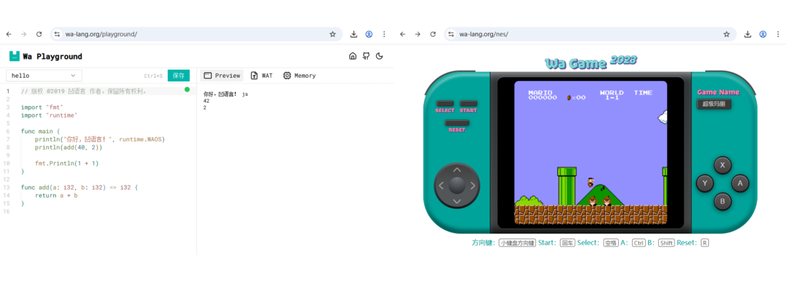Click the B button on the console
786x298 pixels.
click(x=723, y=202)
